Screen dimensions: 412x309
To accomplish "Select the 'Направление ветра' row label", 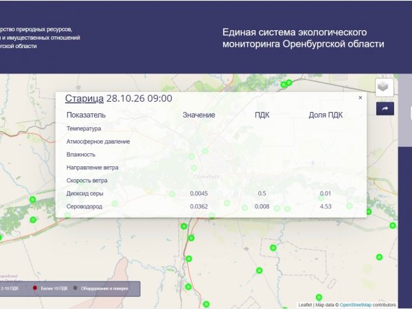I will click(92, 168).
